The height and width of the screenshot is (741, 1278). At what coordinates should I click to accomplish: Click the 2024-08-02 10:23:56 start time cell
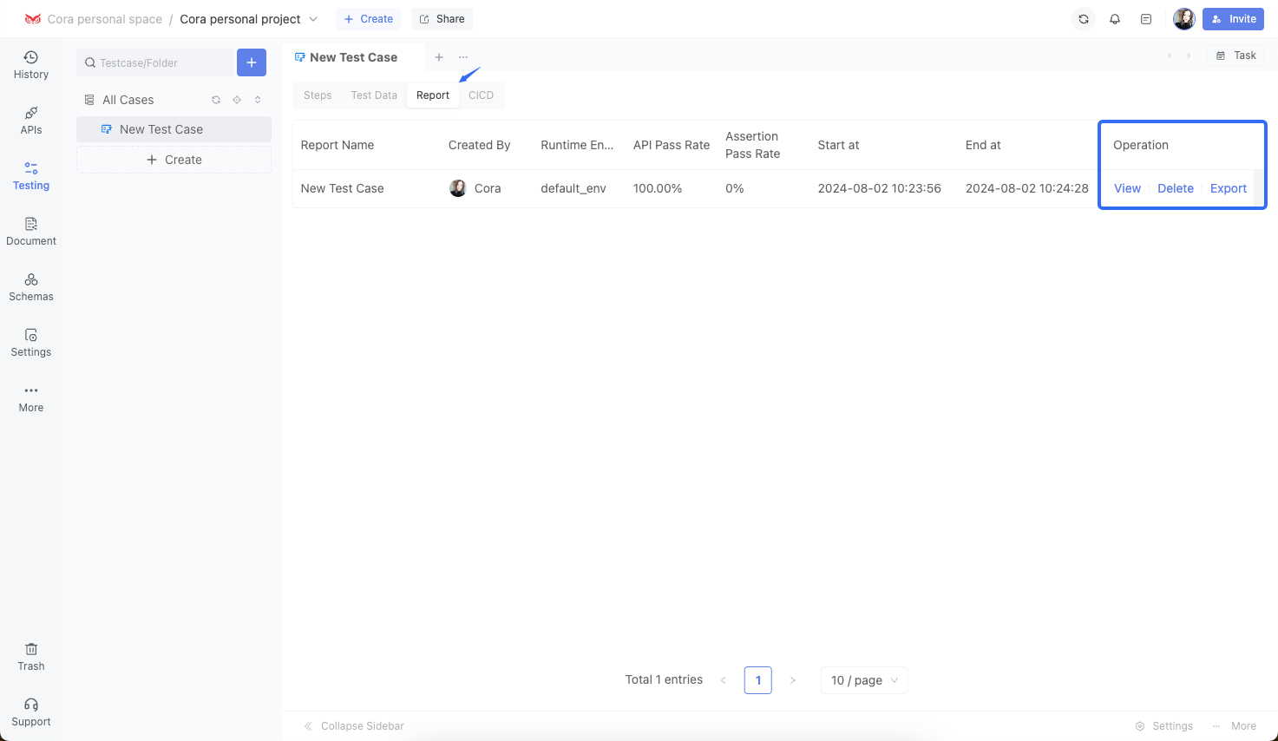[880, 188]
